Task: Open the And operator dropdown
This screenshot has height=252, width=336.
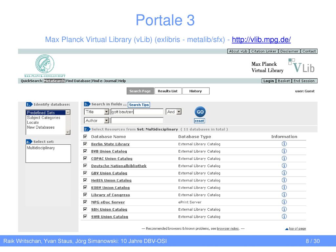Action: tap(179, 112)
